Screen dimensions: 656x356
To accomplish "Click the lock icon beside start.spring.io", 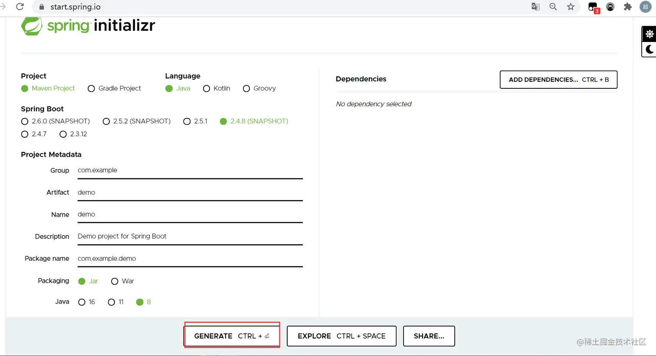I will 42,7.
